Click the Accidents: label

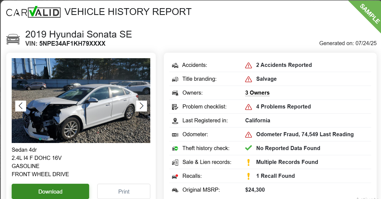click(x=195, y=65)
